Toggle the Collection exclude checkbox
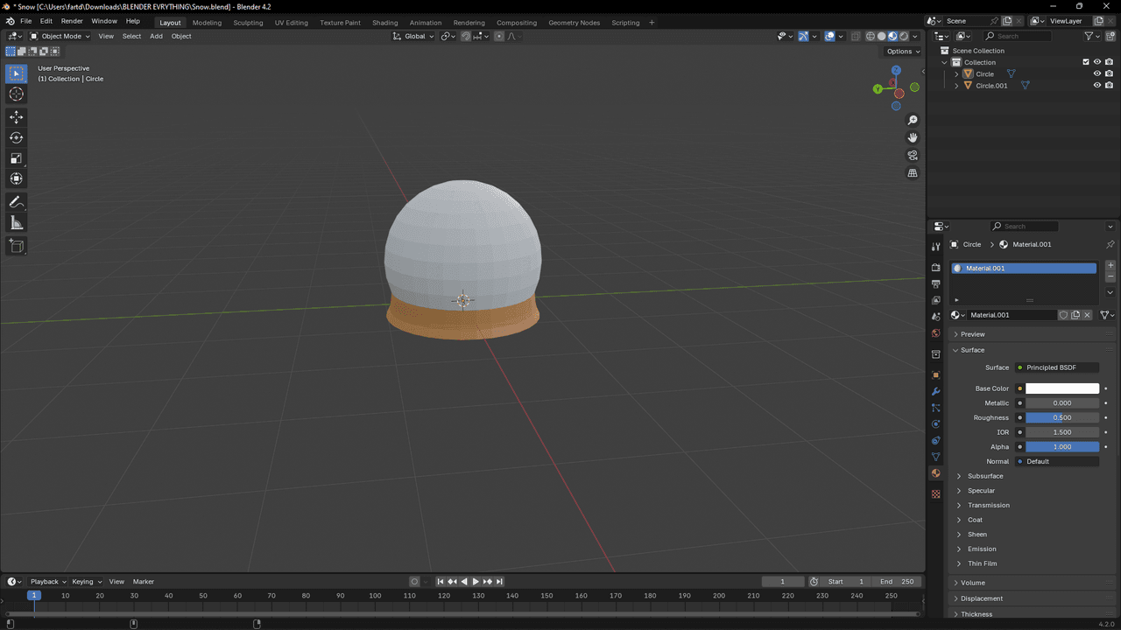The image size is (1121, 630). pos(1086,62)
